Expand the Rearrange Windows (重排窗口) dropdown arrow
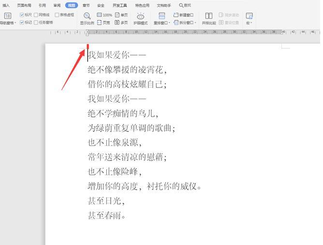 coord(169,23)
